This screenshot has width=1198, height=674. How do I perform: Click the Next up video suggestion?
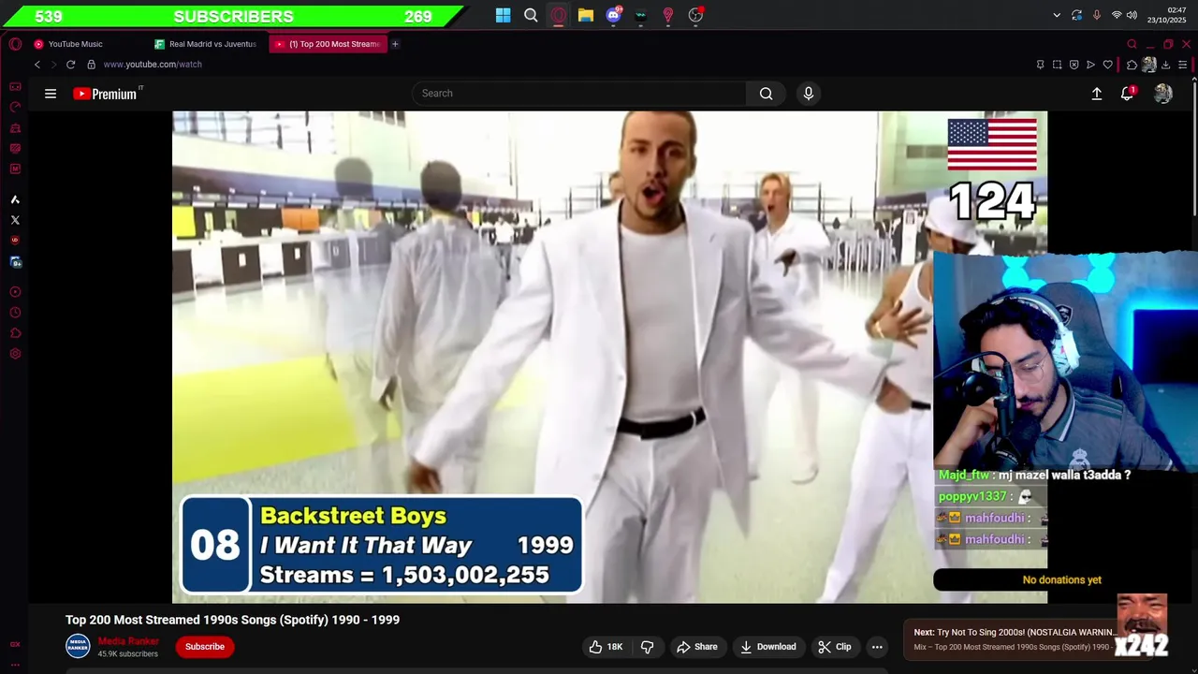click(1015, 639)
